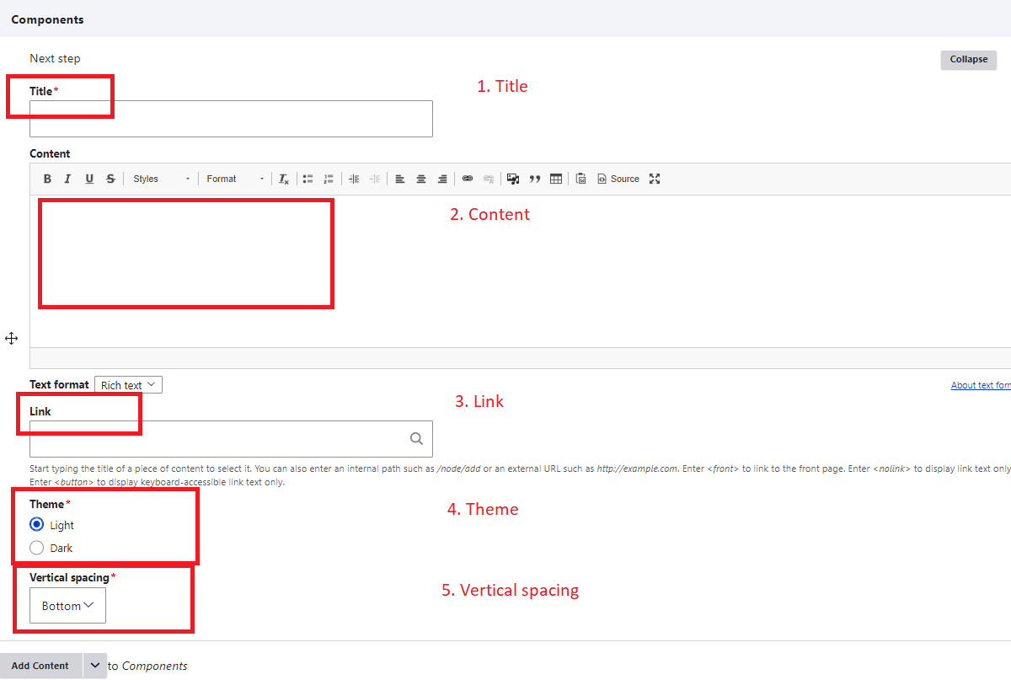The width and height of the screenshot is (1011, 680).
Task: Insert a bulleted list
Action: click(x=308, y=179)
